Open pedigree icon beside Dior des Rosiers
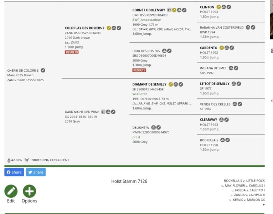The width and height of the screenshot is (273, 214). pos(164,51)
